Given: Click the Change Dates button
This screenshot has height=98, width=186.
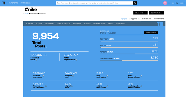Looking at the screenshot, I should point(151,33).
